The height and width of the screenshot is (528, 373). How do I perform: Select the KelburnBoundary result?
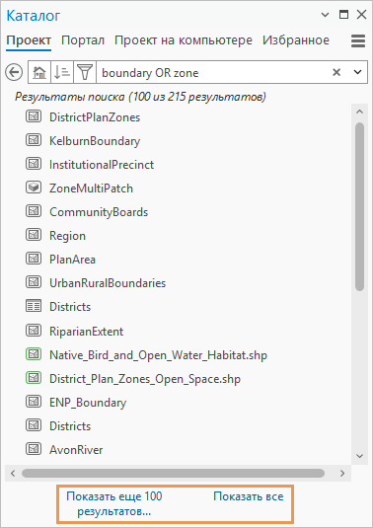tap(95, 141)
